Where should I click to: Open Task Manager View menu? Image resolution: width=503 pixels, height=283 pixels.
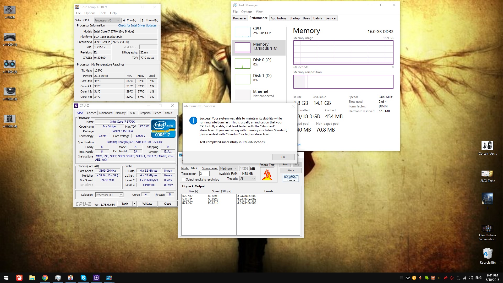(x=259, y=12)
